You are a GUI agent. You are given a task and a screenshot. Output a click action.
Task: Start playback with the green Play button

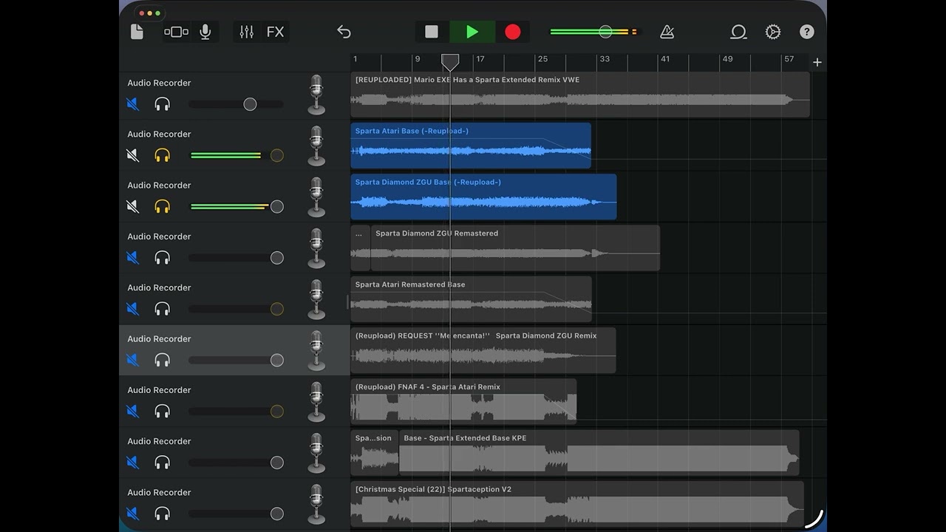(472, 32)
